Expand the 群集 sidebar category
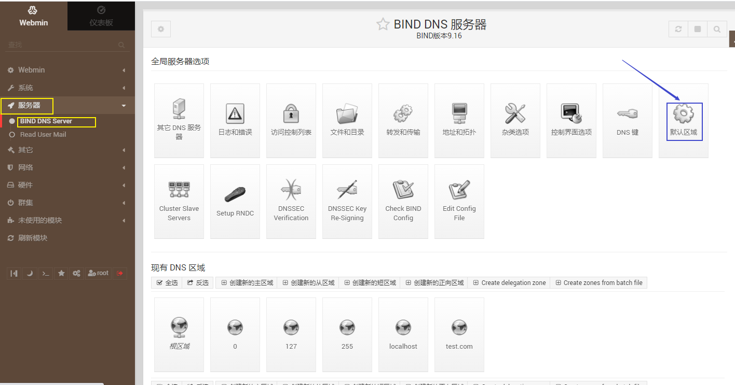735x385 pixels. [x=67, y=203]
